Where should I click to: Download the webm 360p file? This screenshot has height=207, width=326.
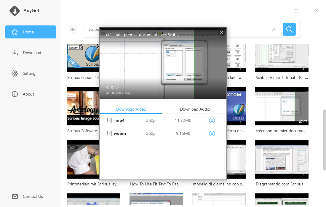pyautogui.click(x=212, y=134)
